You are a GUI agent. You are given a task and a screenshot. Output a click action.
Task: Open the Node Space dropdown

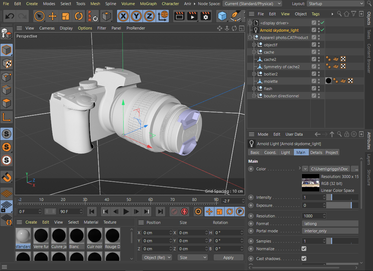tap(252, 3)
